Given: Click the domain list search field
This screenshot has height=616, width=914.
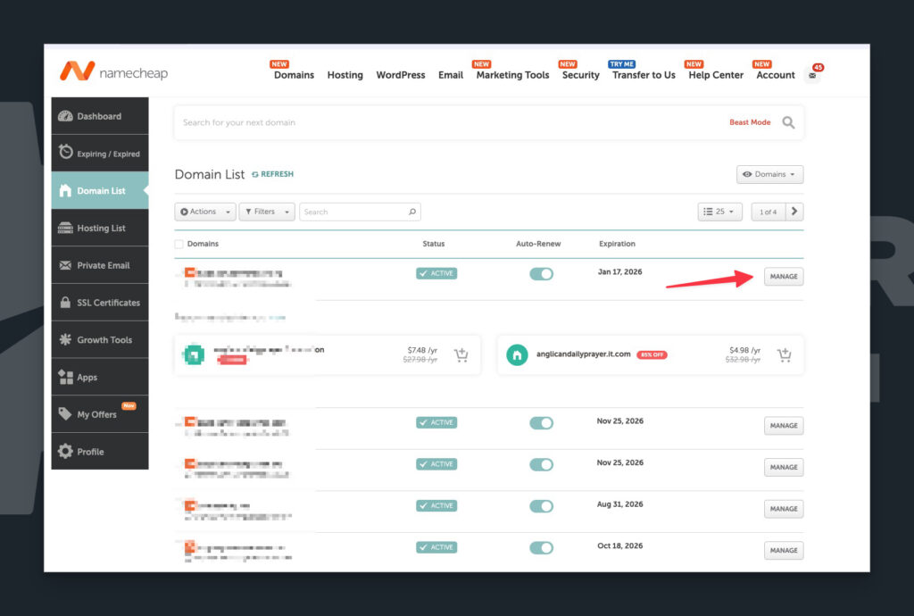Looking at the screenshot, I should 354,212.
